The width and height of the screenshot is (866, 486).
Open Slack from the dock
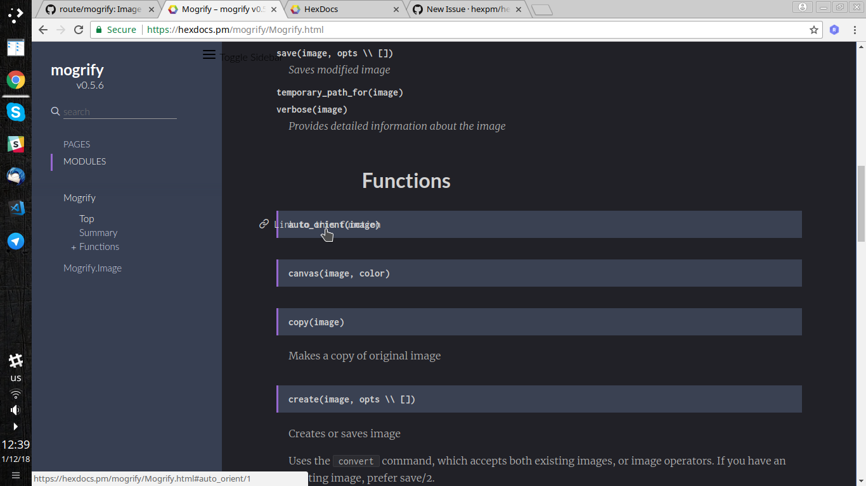click(x=16, y=144)
